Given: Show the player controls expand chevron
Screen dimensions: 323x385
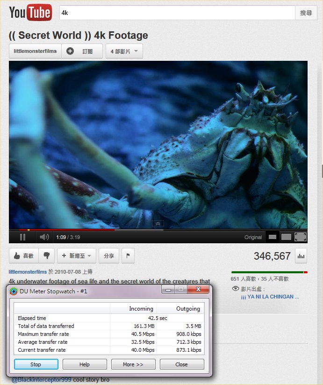Looking at the screenshot, I should (158, 224).
